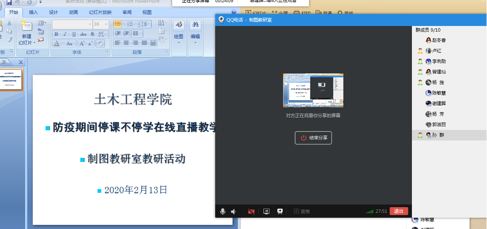487x229 pixels.
Task: Click the Redo arrow in Quick Access
Action: coord(30,2)
